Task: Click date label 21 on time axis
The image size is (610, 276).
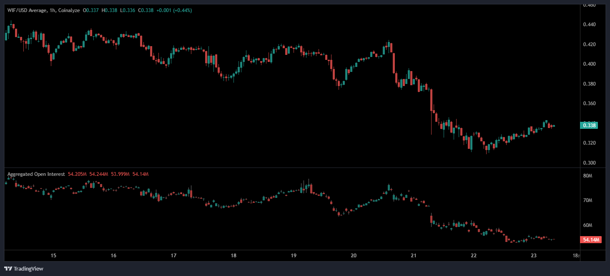Action: click(414, 256)
